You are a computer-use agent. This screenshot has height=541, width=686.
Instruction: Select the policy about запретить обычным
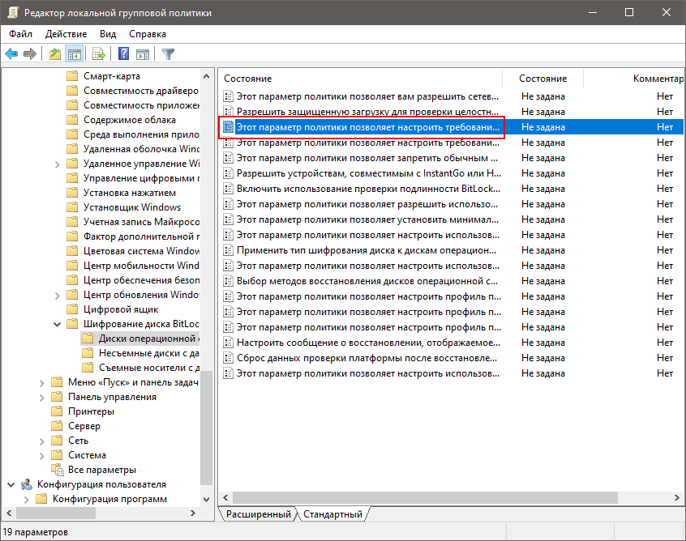click(x=367, y=158)
